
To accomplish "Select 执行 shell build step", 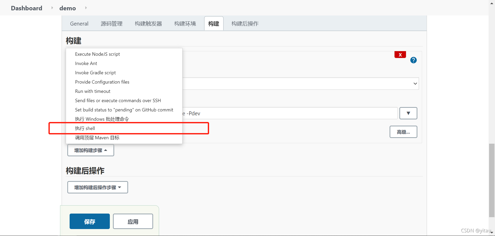I will click(x=124, y=128).
